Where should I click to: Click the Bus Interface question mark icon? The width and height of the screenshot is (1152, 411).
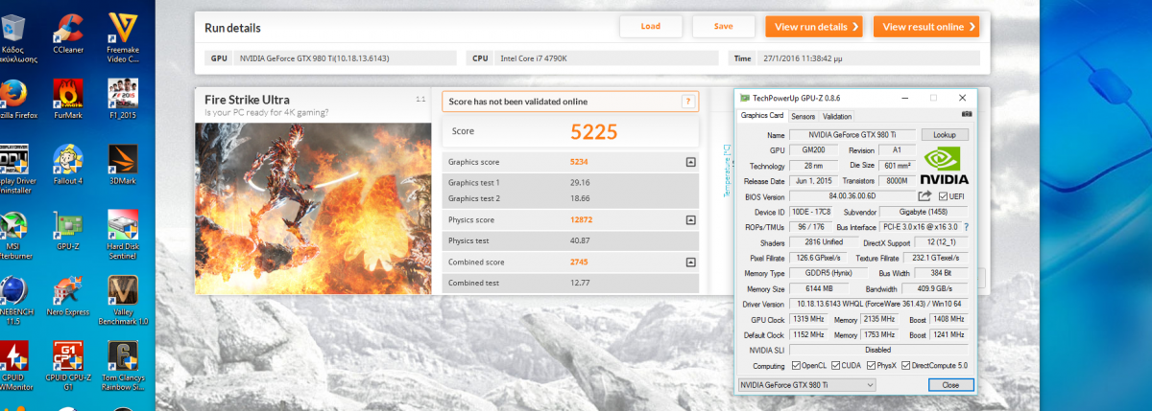pyautogui.click(x=965, y=227)
